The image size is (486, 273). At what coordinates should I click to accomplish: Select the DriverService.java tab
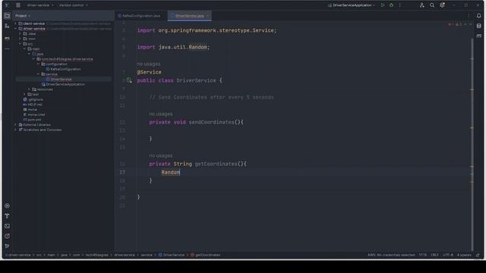189,16
